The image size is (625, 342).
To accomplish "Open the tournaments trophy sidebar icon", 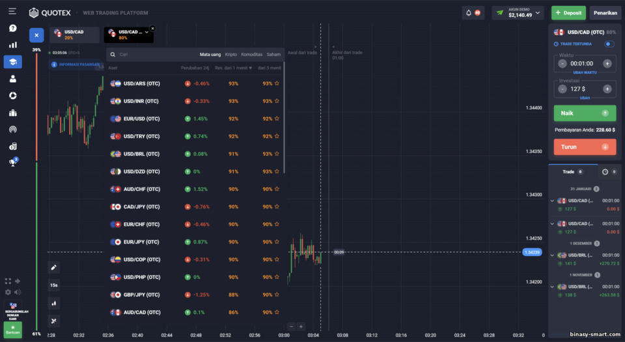I will click(13, 162).
